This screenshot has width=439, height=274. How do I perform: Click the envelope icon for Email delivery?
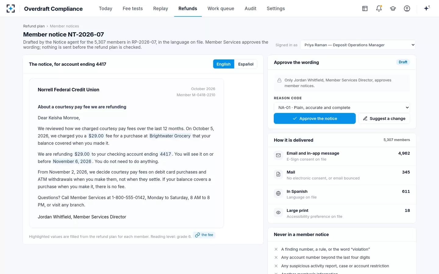pos(278,155)
